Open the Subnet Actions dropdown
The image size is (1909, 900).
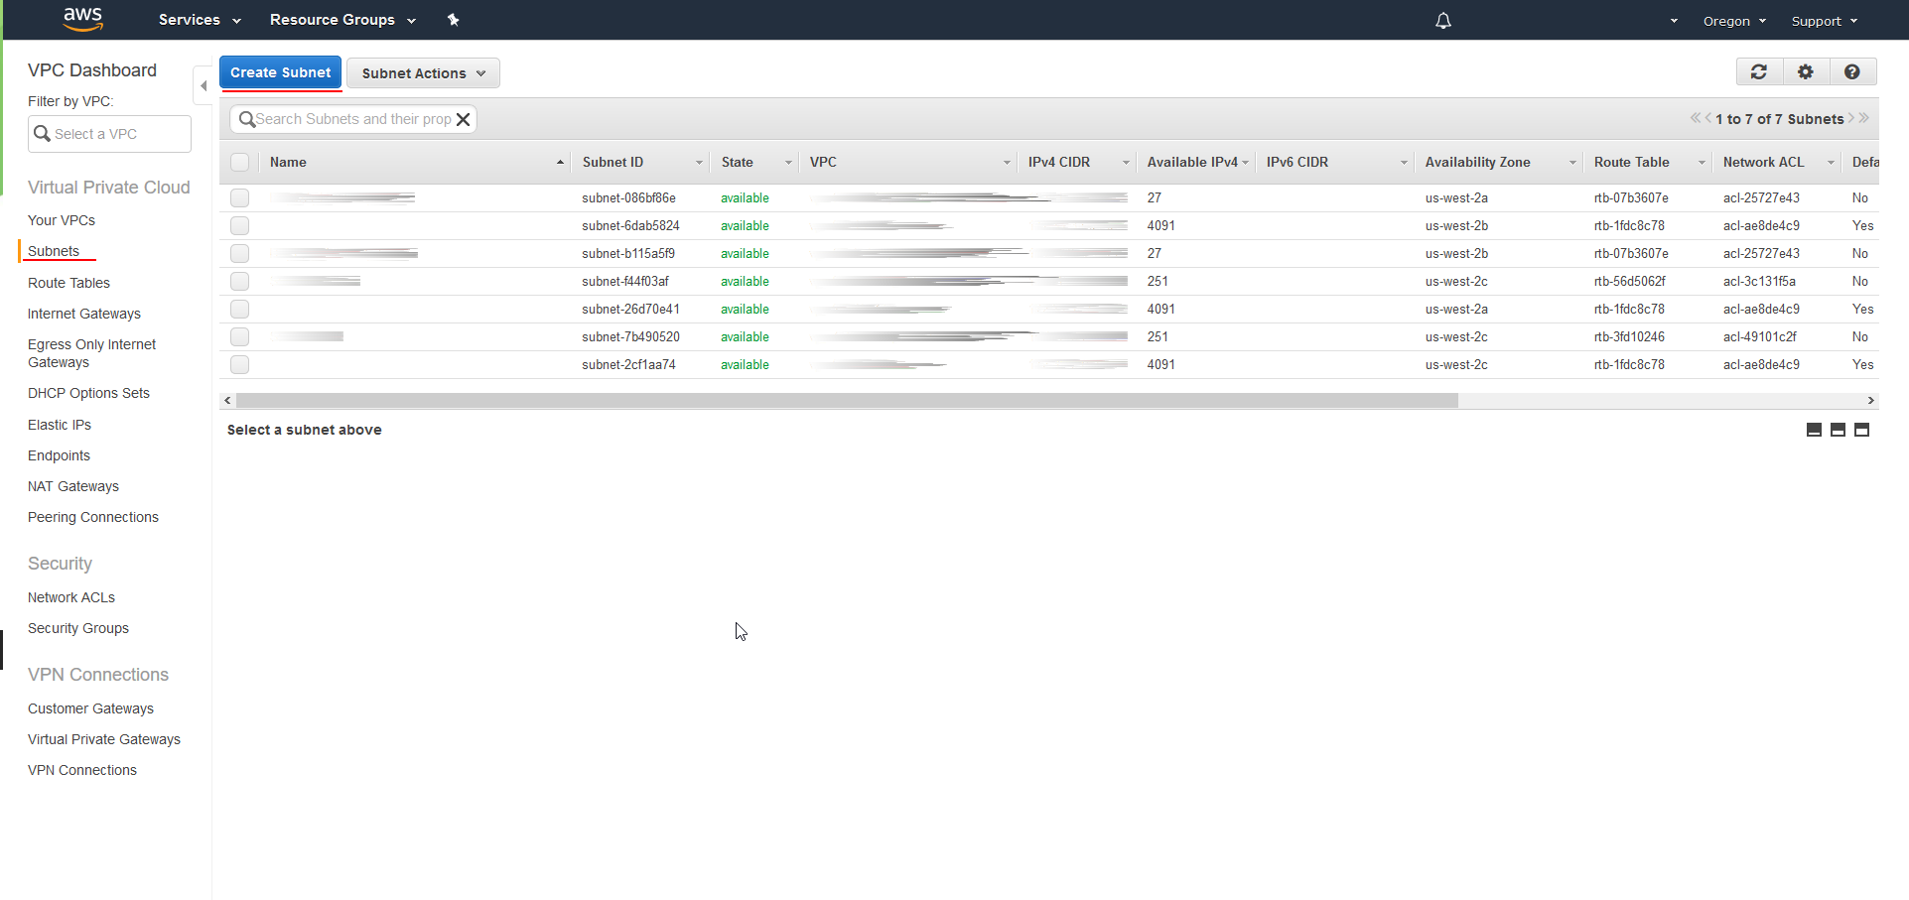[423, 73]
